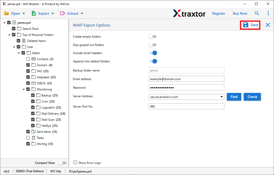
Task: Open the three-dot overflow menu
Action: (x=268, y=13)
